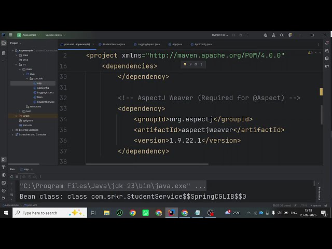Screen dimensions: 332x249
Task: Switch to App.java editor tab
Action: pyautogui.click(x=175, y=44)
